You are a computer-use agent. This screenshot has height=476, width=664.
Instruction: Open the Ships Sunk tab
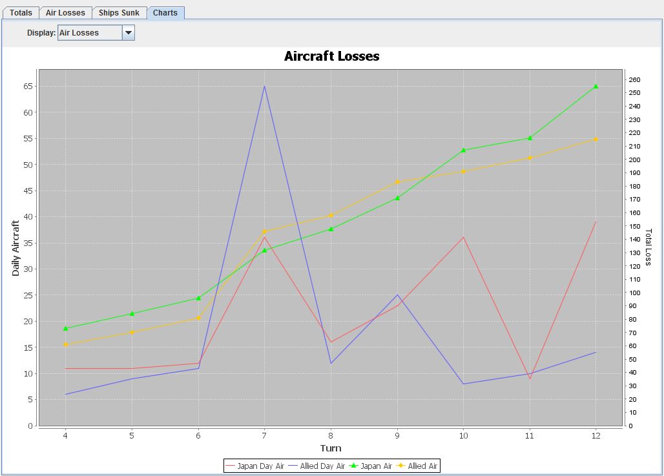coord(119,13)
